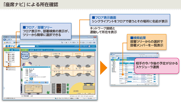Screen dimensions: 181x103
Task: Click the Logout button in header
Action: 93,46
